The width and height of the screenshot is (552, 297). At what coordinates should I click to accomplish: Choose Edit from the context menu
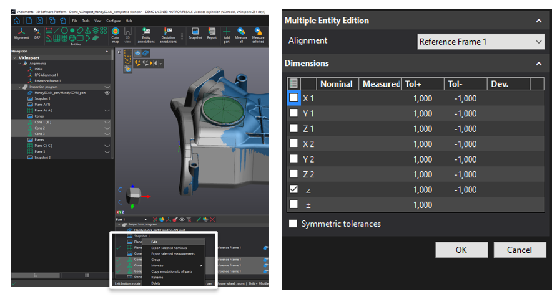pyautogui.click(x=154, y=242)
